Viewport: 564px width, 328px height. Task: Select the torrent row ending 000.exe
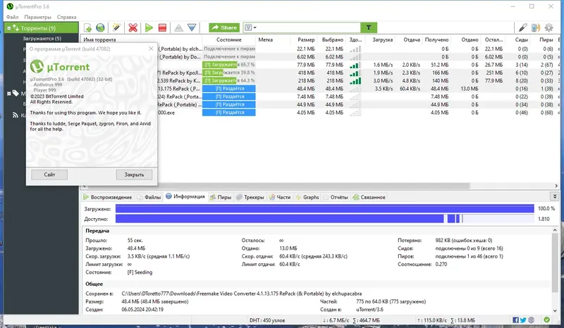pos(321,113)
